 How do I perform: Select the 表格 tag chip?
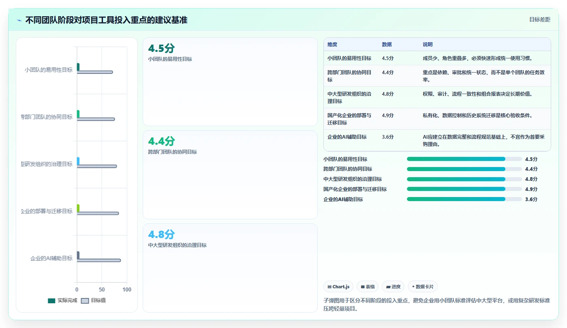(x=368, y=287)
